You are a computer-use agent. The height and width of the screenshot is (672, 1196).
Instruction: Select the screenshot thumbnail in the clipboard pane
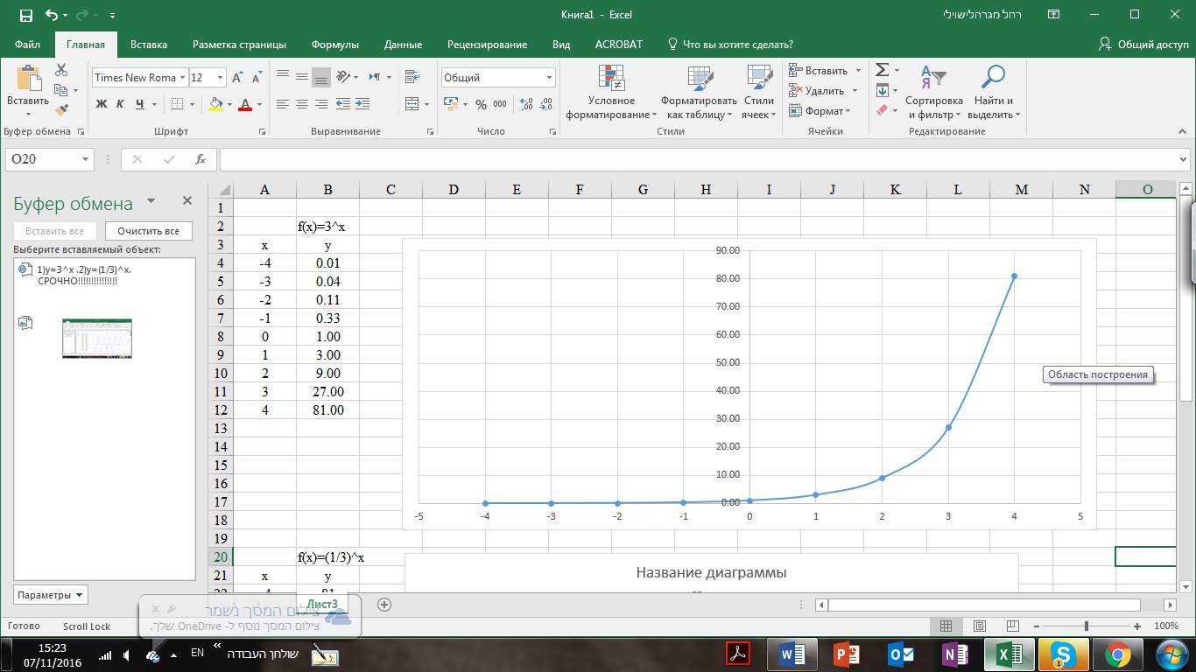point(97,339)
